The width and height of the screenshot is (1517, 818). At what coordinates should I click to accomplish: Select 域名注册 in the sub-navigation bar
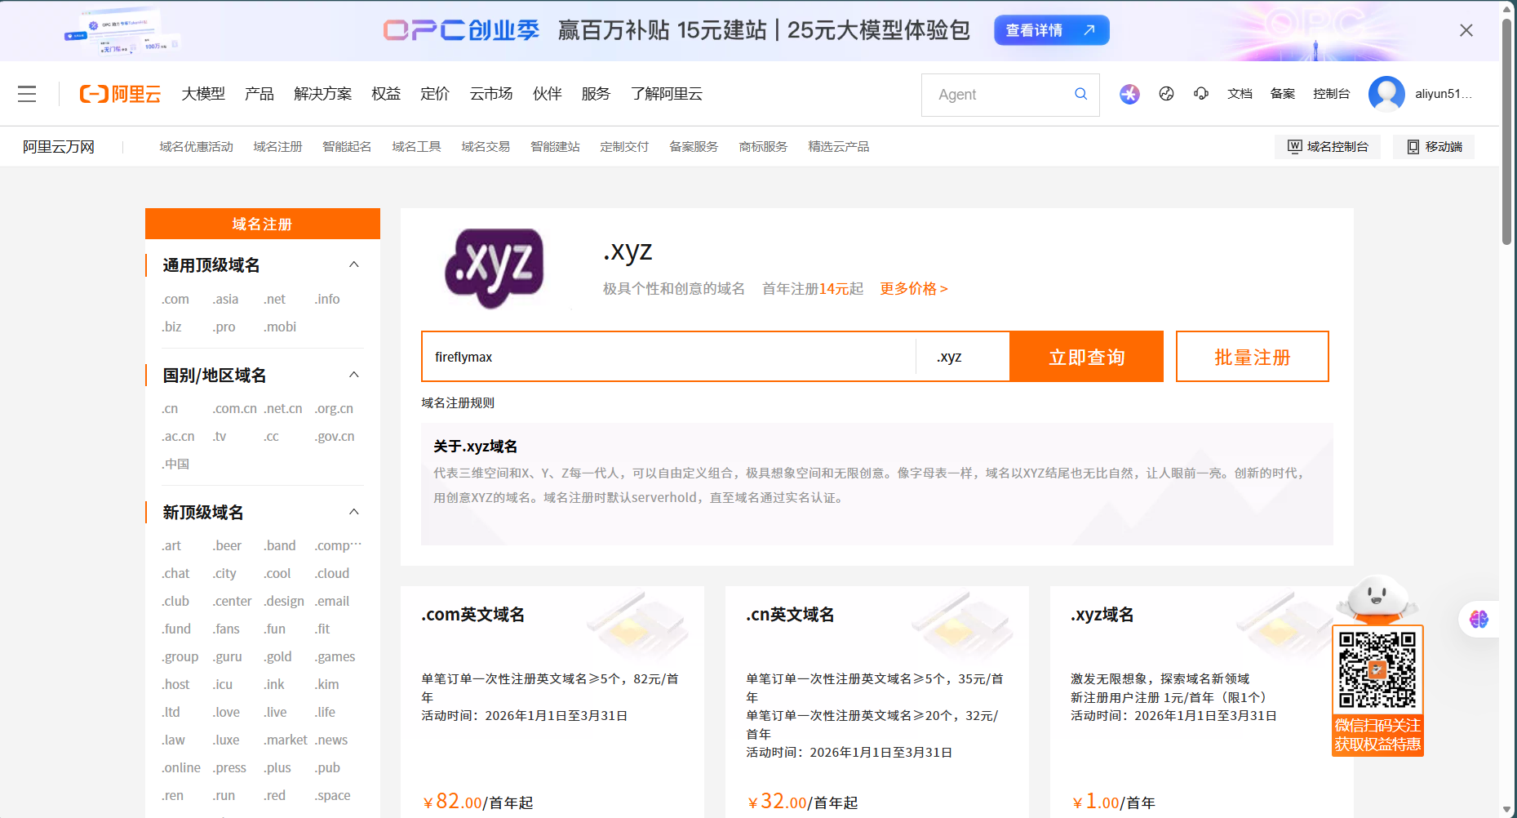pos(277,147)
